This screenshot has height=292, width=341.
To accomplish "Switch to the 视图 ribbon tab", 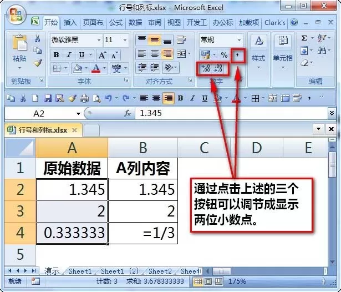I will coord(174,23).
